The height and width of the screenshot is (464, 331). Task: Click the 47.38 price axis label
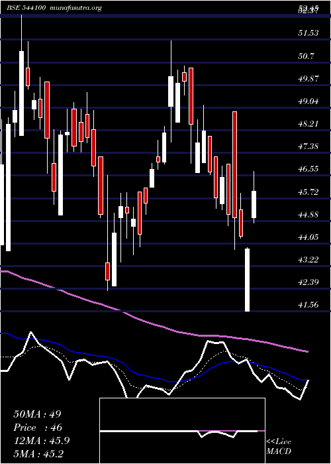tap(308, 146)
